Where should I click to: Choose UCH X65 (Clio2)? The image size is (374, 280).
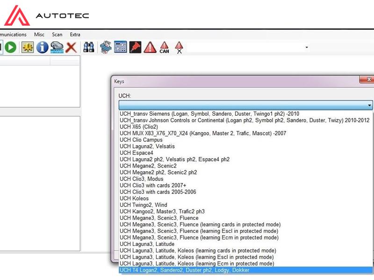[x=246, y=127]
